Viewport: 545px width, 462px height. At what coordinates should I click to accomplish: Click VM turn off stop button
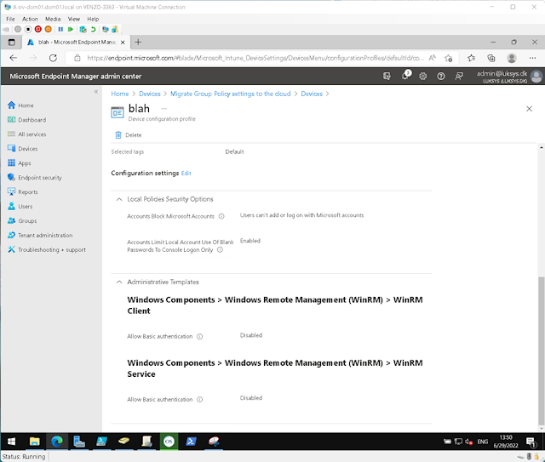(28, 29)
